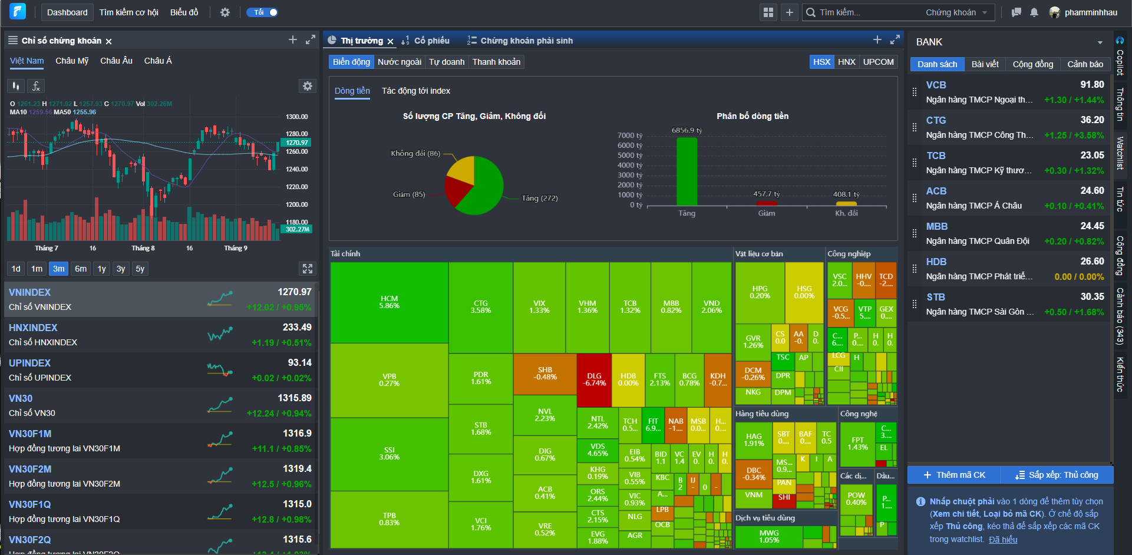Click the VCB drag handle icon
Screen dimensions: 1132x555
915,92
